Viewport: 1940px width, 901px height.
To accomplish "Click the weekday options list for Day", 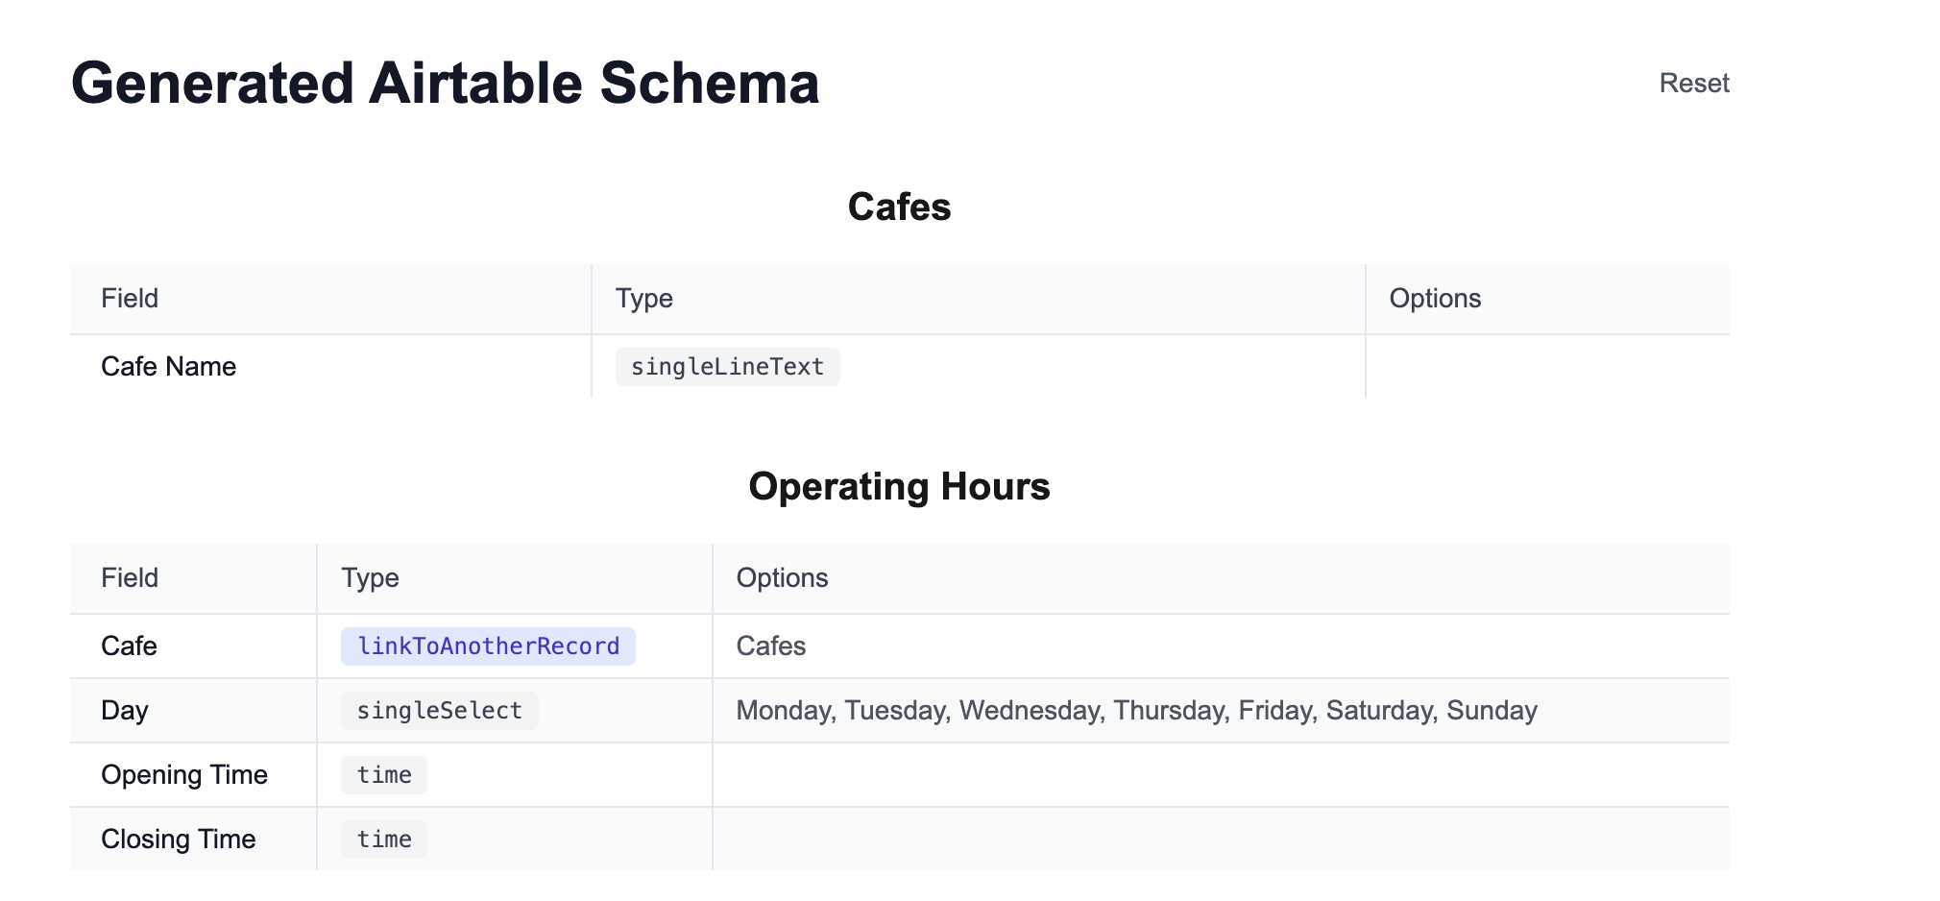I will (x=1136, y=711).
